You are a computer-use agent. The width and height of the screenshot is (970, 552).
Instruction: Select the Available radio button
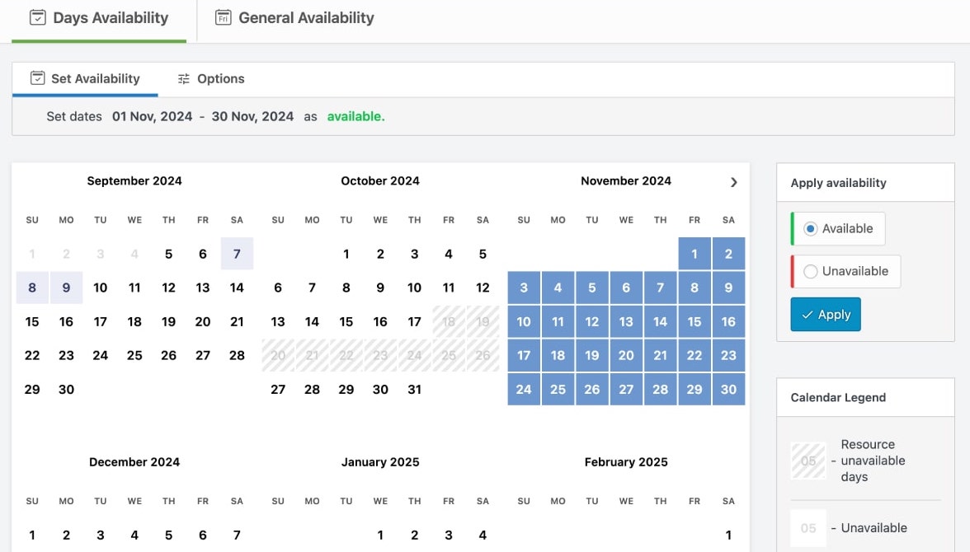pyautogui.click(x=811, y=228)
